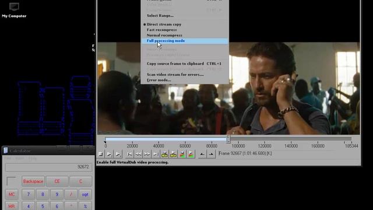Image resolution: width=373 pixels, height=210 pixels.
Task: Go to next scene change
Action: [191, 154]
